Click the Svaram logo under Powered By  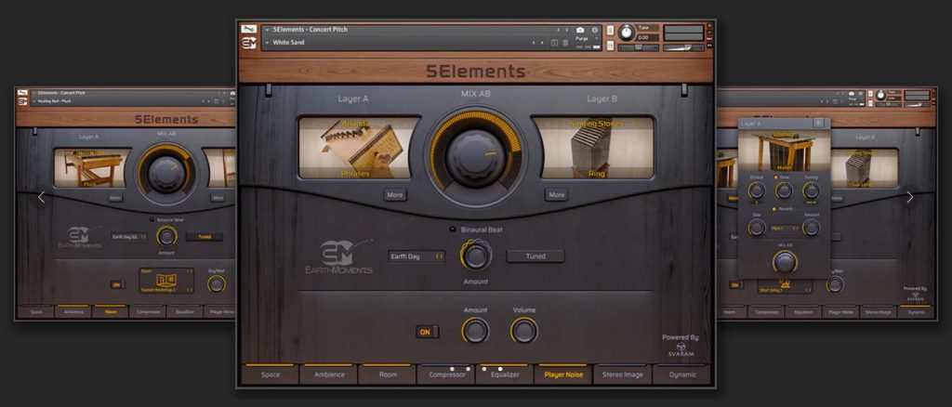coord(681,350)
